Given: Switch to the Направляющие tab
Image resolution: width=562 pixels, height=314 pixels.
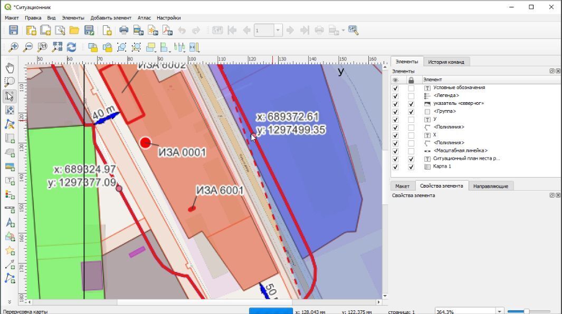Looking at the screenshot, I should point(490,186).
